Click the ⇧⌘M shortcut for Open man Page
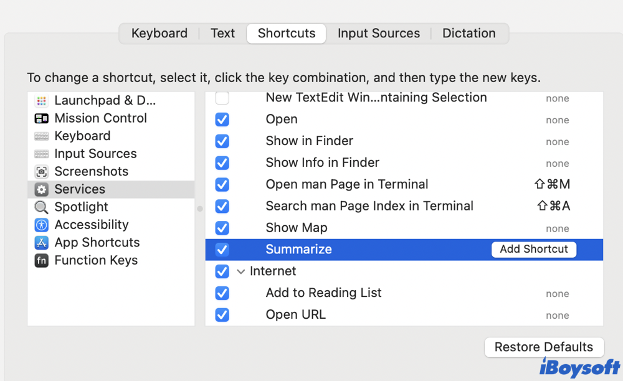The height and width of the screenshot is (381, 623). pos(553,184)
